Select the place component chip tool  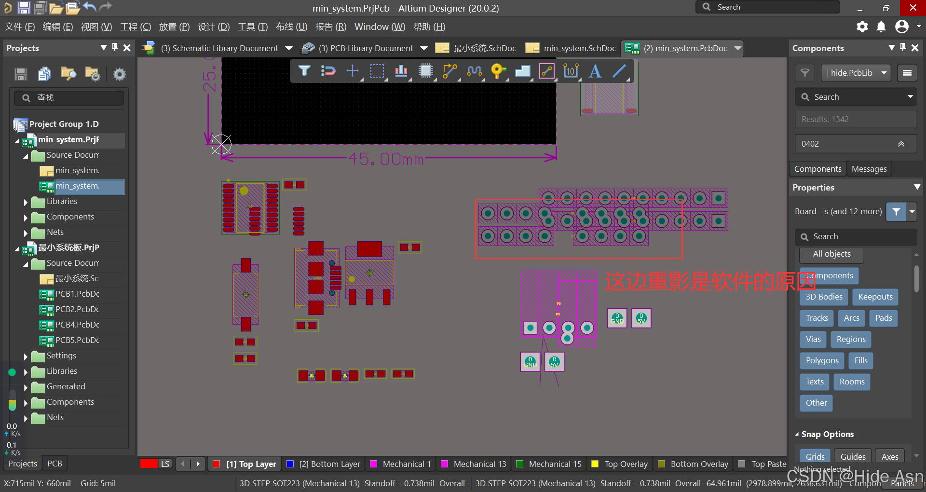tap(426, 71)
